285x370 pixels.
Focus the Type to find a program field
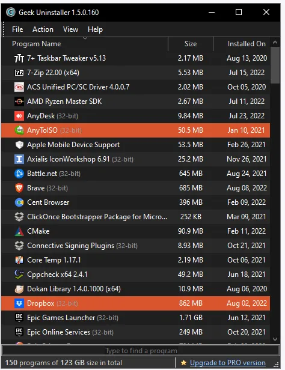pyautogui.click(x=141, y=351)
